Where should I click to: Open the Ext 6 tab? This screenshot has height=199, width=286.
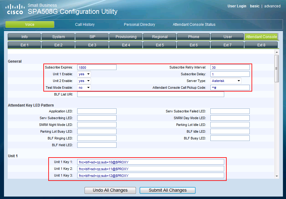194,45
